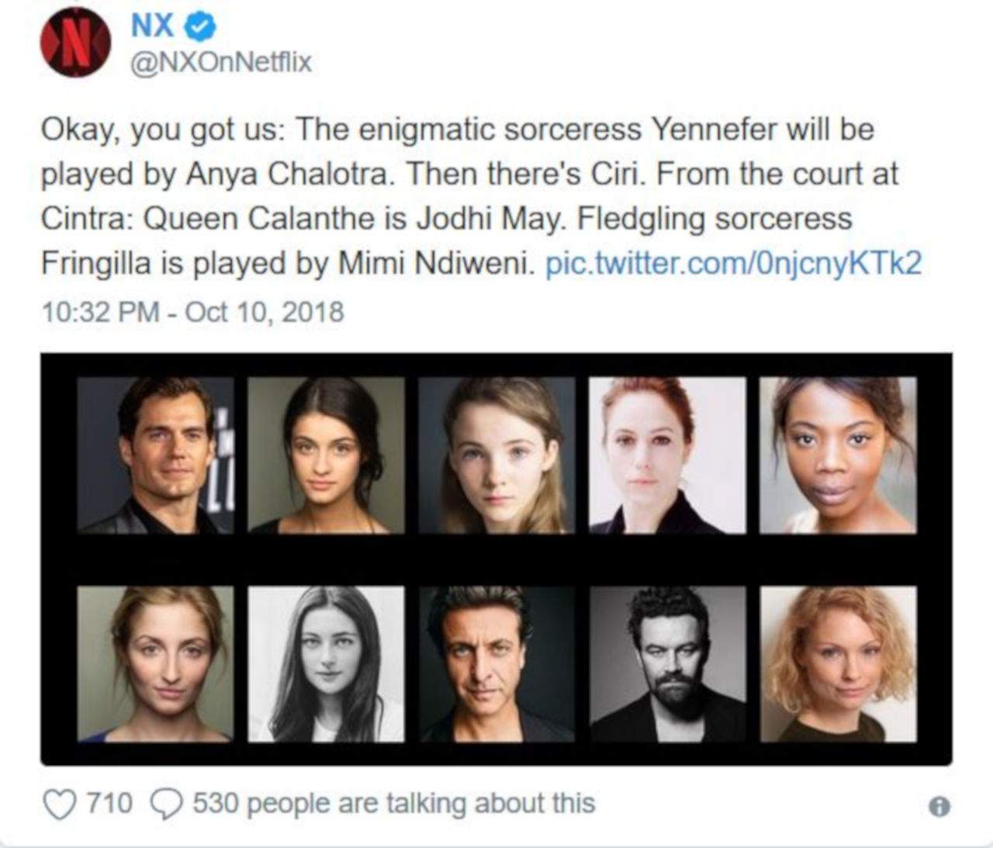Open top-row last portrait on the right
This screenshot has width=993, height=848.
pos(838,455)
